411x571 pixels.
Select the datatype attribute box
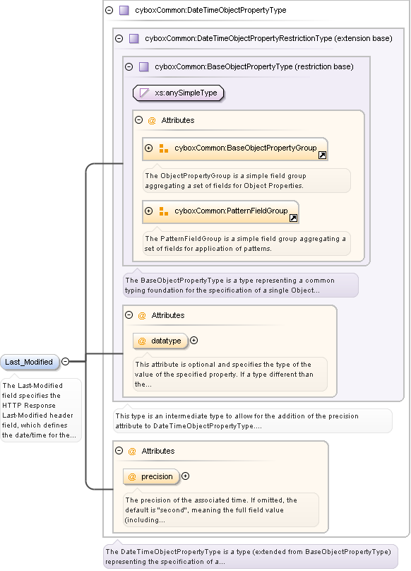pyautogui.click(x=160, y=341)
